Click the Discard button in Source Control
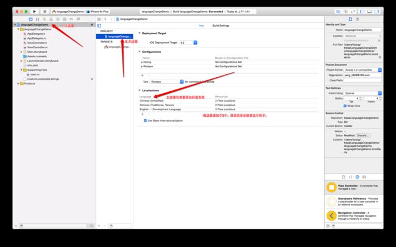This screenshot has height=247, width=396. click(363, 136)
